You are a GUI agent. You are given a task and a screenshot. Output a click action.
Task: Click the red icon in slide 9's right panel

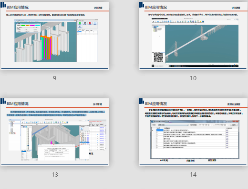(x=90, y=23)
